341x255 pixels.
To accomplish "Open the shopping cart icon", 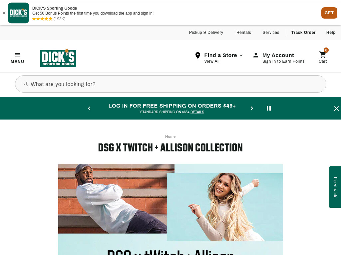I will (323, 55).
